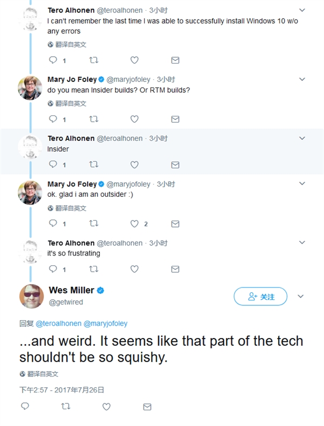Open the @maryjofoley mention link in reply line
The height and width of the screenshot is (426, 324).
click(x=105, y=324)
